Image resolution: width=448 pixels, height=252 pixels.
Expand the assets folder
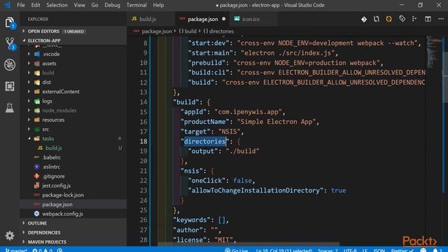pos(29,63)
